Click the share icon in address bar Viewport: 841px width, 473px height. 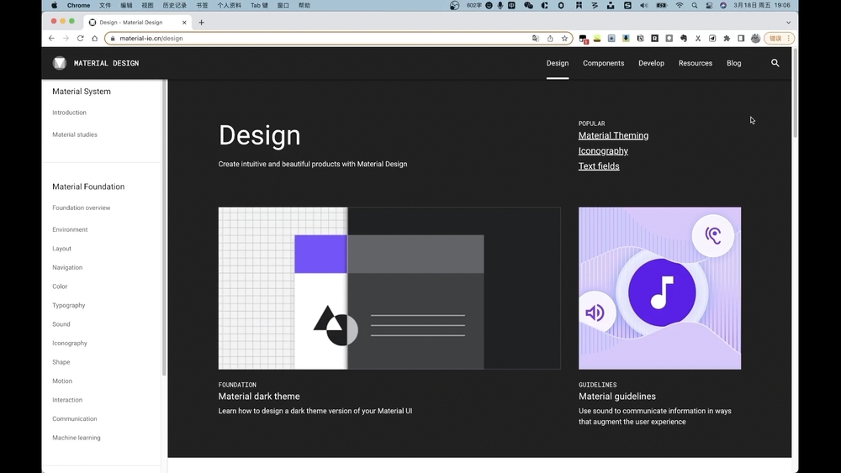pos(550,38)
